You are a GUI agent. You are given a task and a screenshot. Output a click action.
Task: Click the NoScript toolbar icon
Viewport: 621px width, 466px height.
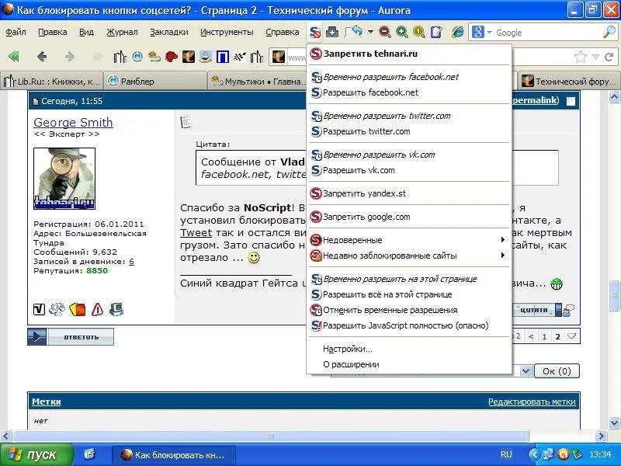[315, 32]
